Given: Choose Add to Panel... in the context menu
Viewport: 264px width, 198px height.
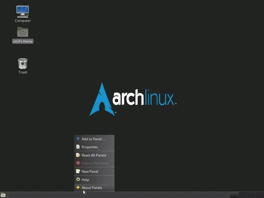Looking at the screenshot, I should click(x=94, y=139).
